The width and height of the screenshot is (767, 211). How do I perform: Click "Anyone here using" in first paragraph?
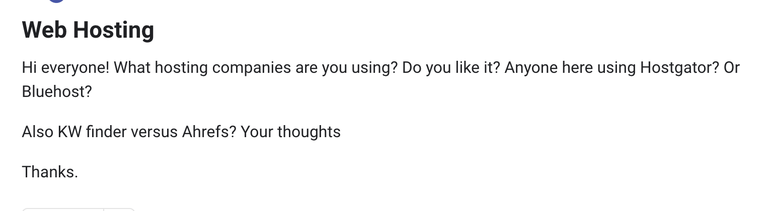[x=570, y=68]
